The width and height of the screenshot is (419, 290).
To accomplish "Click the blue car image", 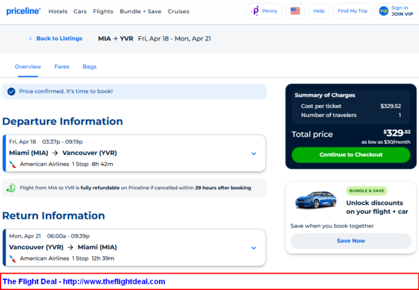I will [x=316, y=199].
